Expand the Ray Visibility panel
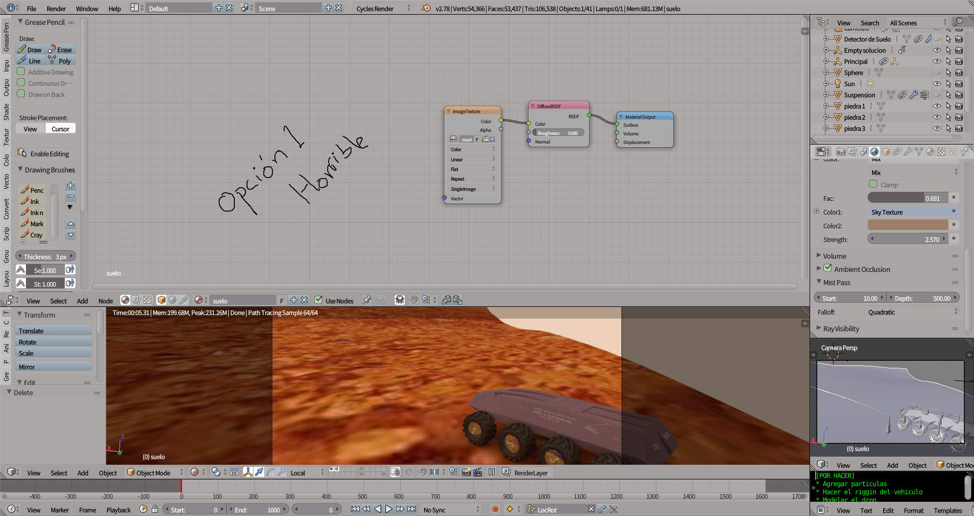 841,329
